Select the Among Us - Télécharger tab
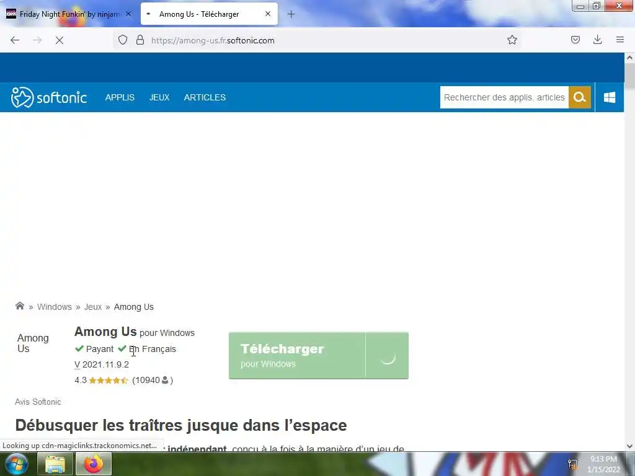The image size is (635, 476). (210, 14)
